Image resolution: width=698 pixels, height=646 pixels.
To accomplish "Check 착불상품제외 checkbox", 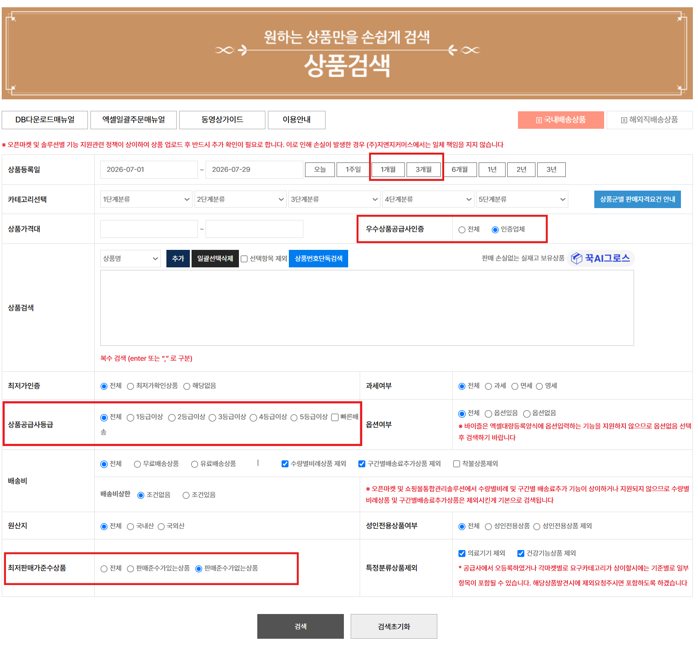I will click(x=457, y=464).
